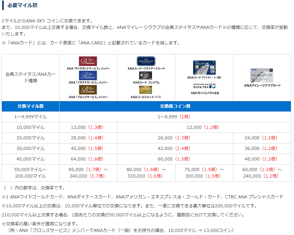
Task: Click the blue ANA Card wide/general image
Action: 204,67
